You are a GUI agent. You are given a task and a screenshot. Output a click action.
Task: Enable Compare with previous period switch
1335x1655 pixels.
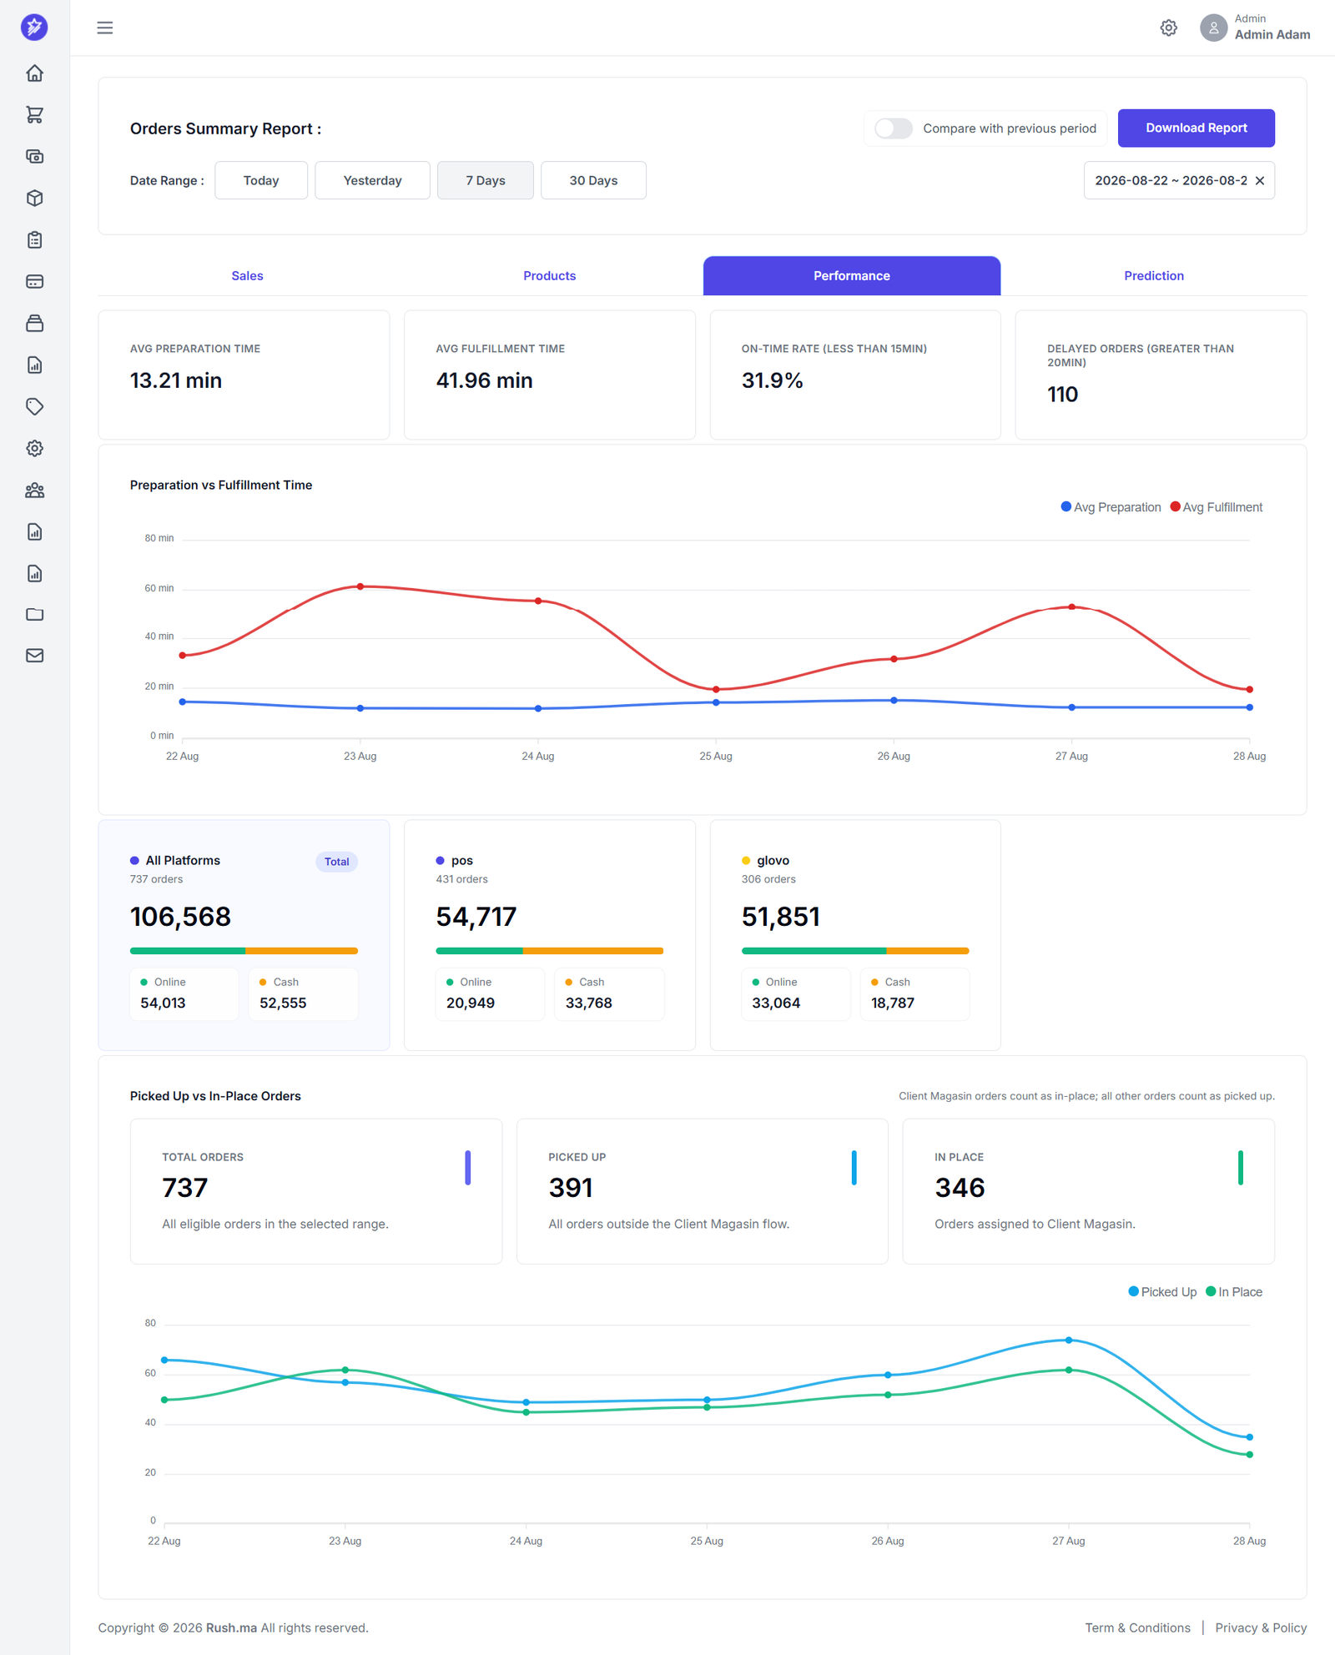tap(894, 128)
